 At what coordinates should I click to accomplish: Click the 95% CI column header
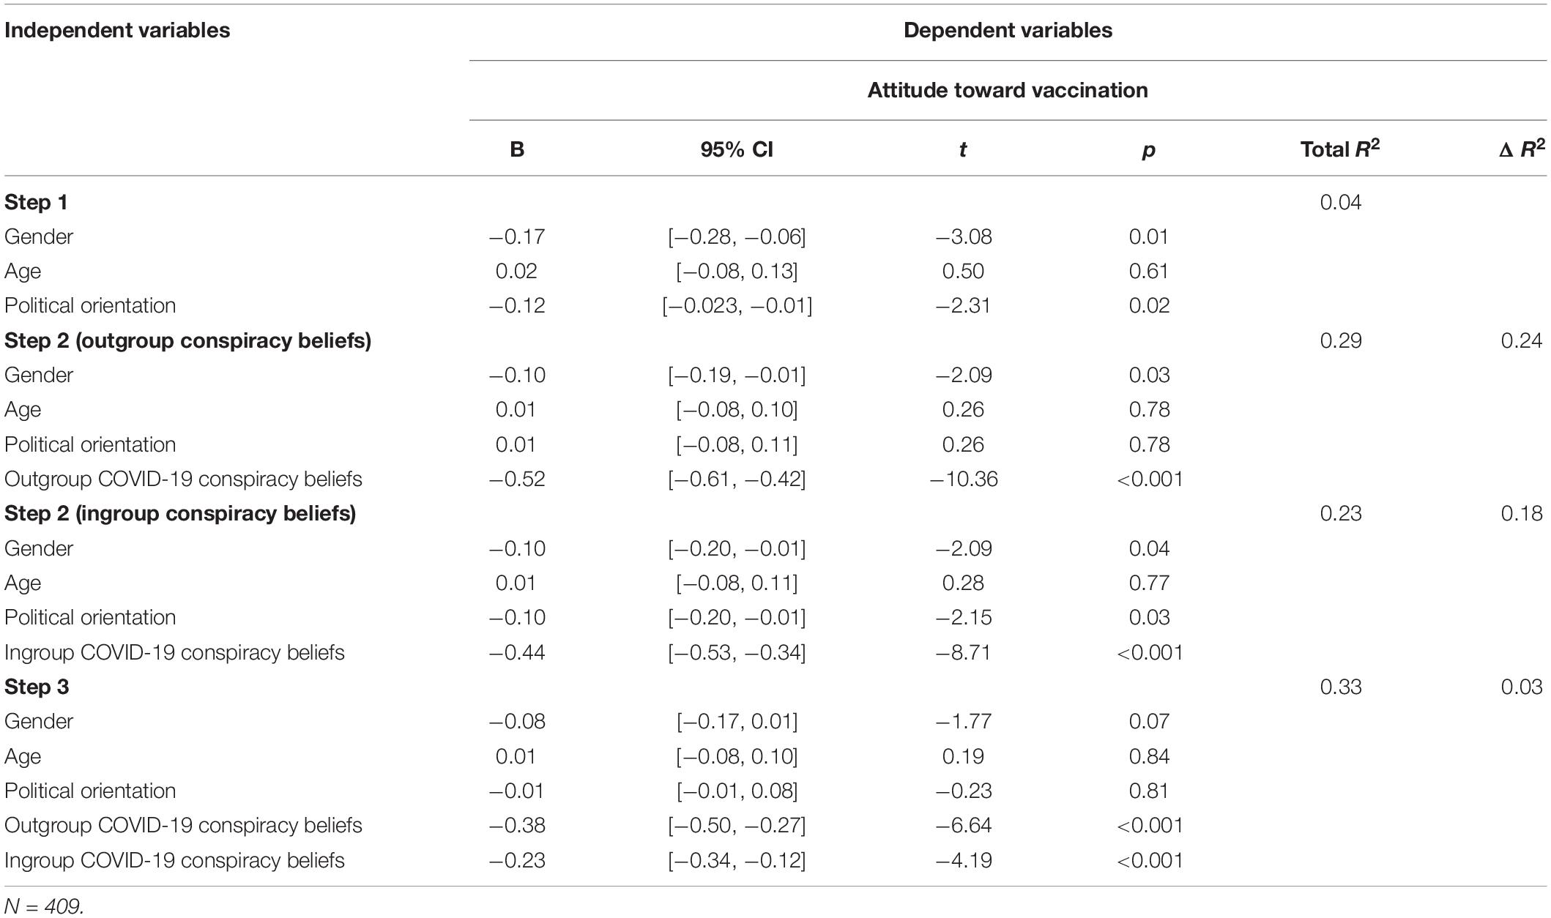coord(737,150)
